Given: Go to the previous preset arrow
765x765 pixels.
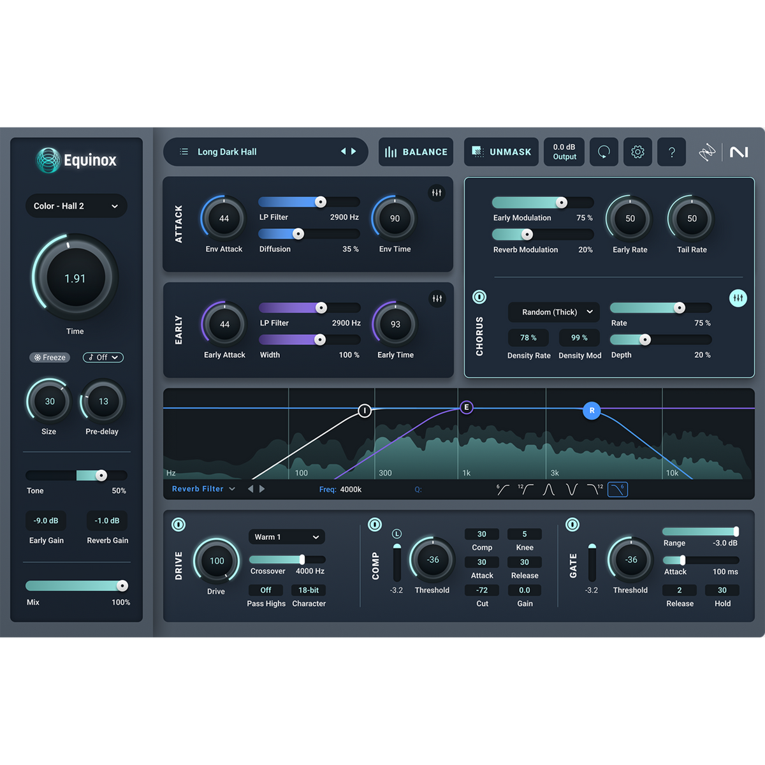Looking at the screenshot, I should click(x=343, y=151).
